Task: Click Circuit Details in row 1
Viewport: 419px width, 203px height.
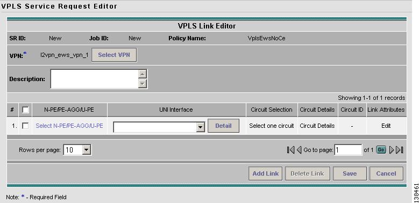Action: (317, 126)
